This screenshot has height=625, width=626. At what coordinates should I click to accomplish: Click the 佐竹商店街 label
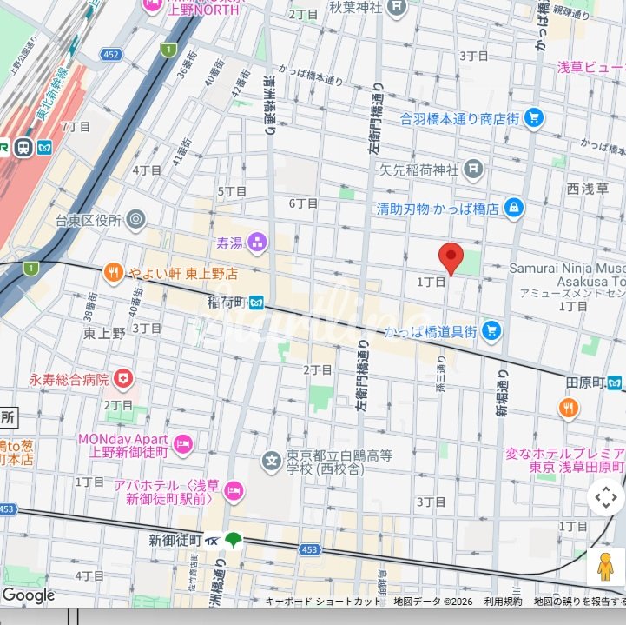pos(193,572)
